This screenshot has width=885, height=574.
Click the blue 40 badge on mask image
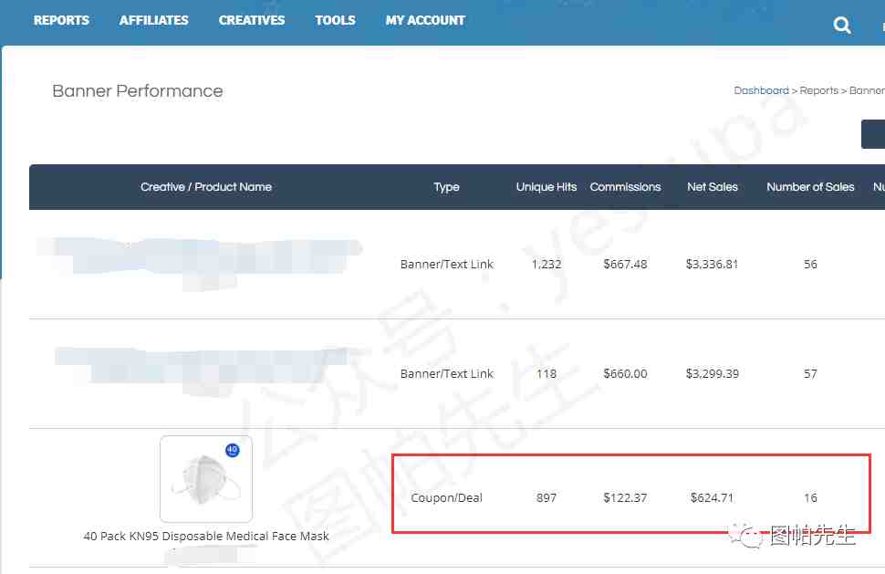point(232,450)
